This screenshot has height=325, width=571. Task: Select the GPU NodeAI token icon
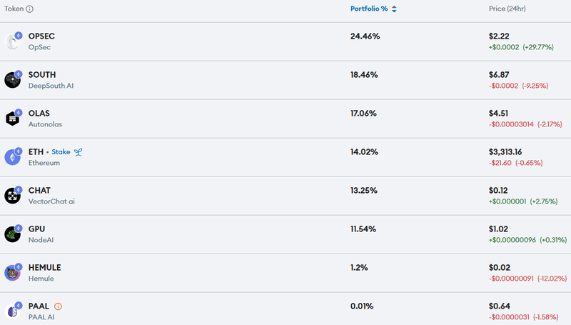click(12, 234)
